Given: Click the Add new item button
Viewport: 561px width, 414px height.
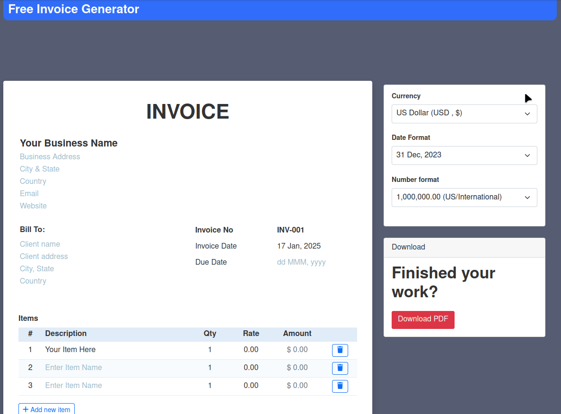Looking at the screenshot, I should coord(46,408).
